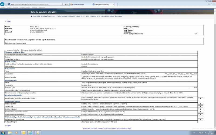216x135 pixels.
Task: Open the favorites star icon
Action: pyautogui.click(x=212, y=4)
